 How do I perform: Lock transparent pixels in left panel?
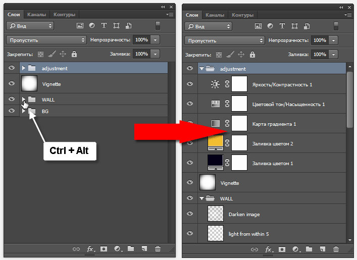[x=40, y=54]
